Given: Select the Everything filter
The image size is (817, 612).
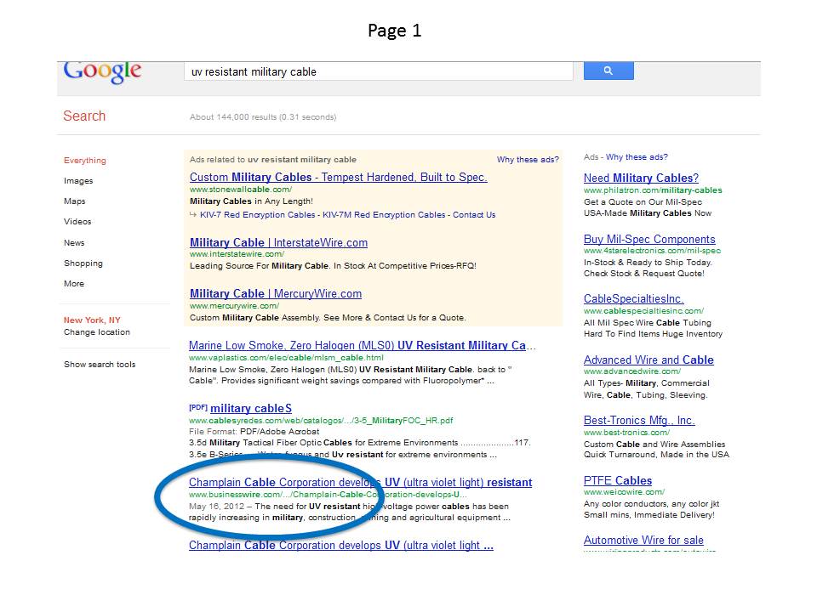Looking at the screenshot, I should 85,161.
